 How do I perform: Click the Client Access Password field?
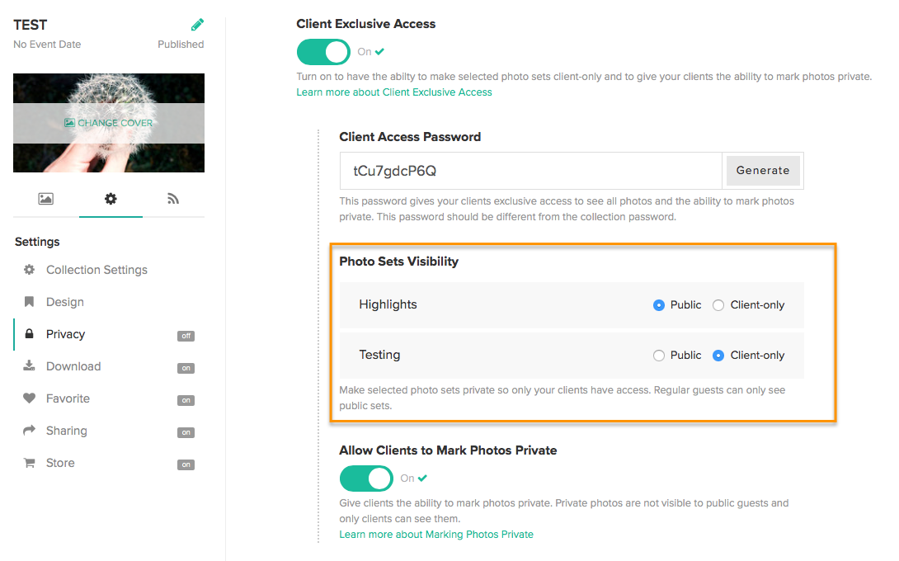[x=531, y=171]
